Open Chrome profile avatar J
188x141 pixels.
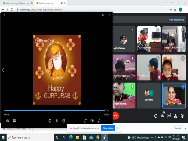[x=180, y=10]
